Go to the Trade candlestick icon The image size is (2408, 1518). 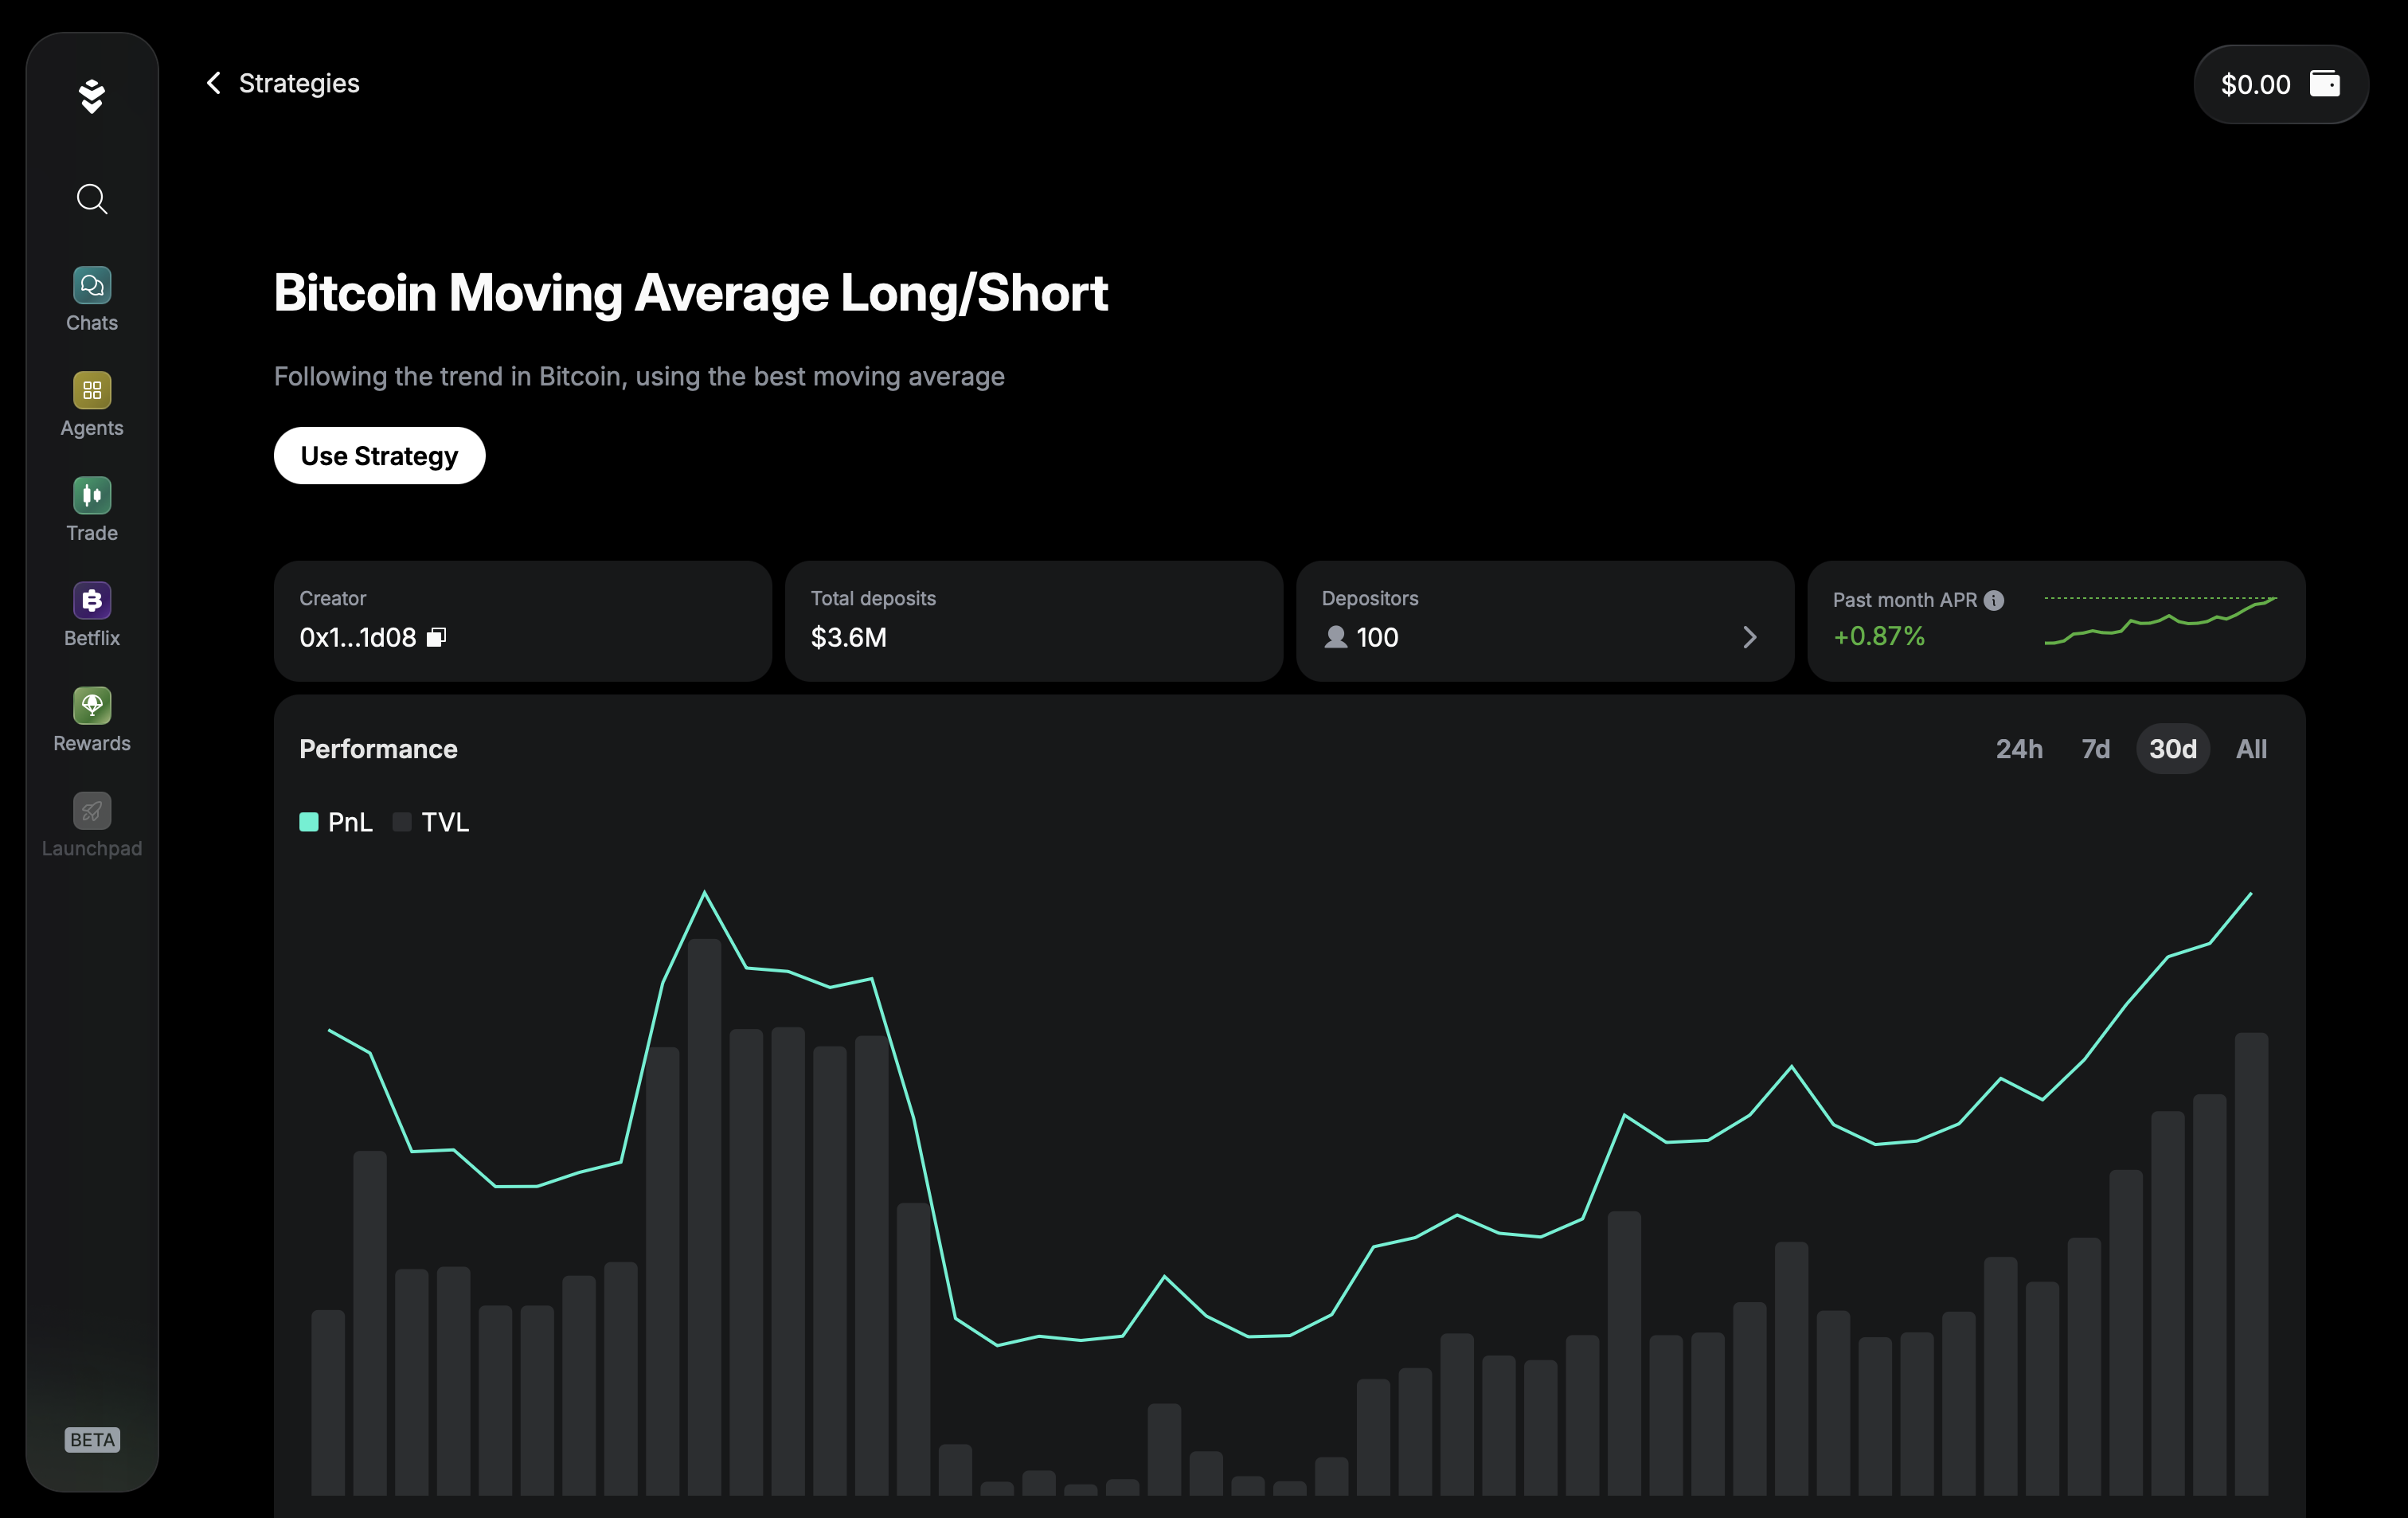92,496
